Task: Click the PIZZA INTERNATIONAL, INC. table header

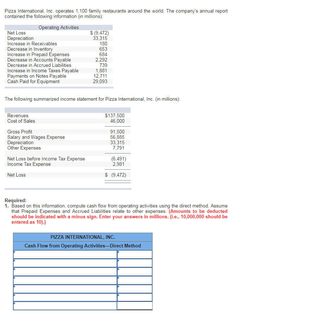Action: [x=83, y=237]
